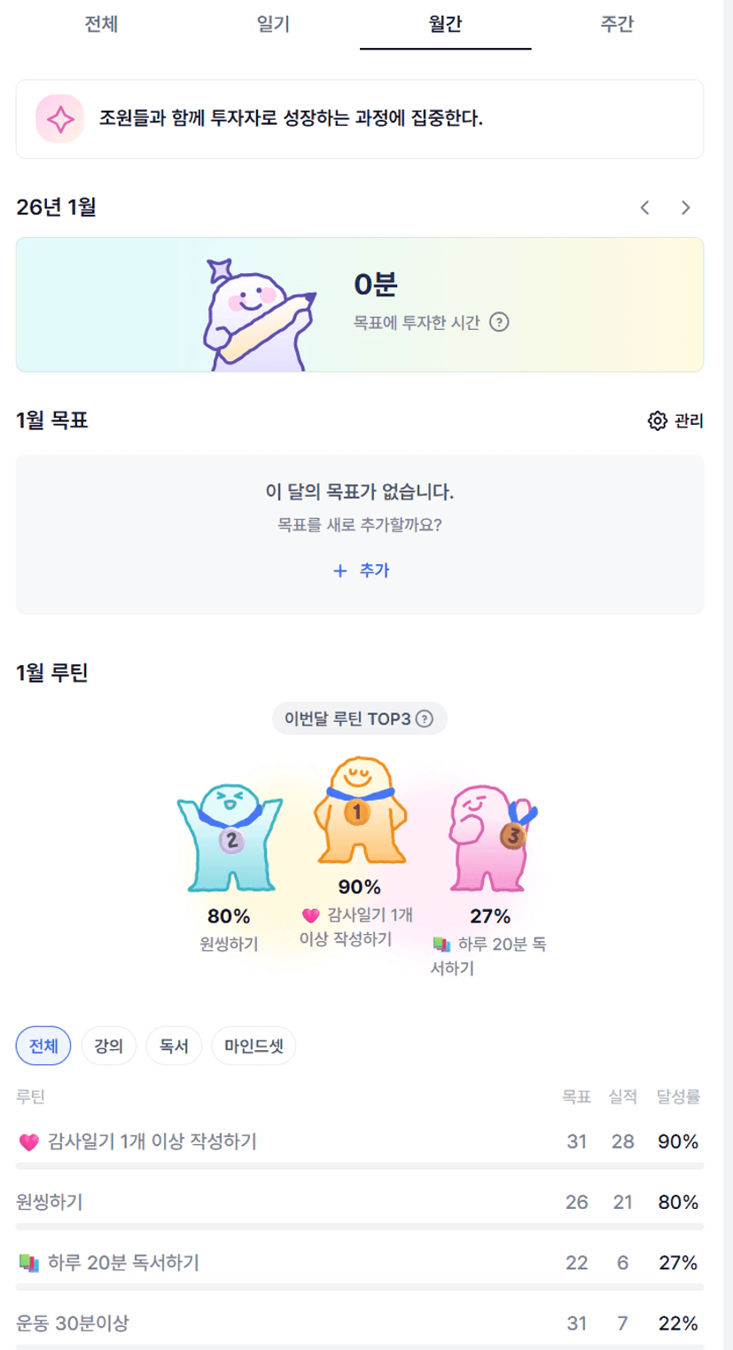Click the orange first-place medal character
The image size is (733, 1350).
(358, 811)
